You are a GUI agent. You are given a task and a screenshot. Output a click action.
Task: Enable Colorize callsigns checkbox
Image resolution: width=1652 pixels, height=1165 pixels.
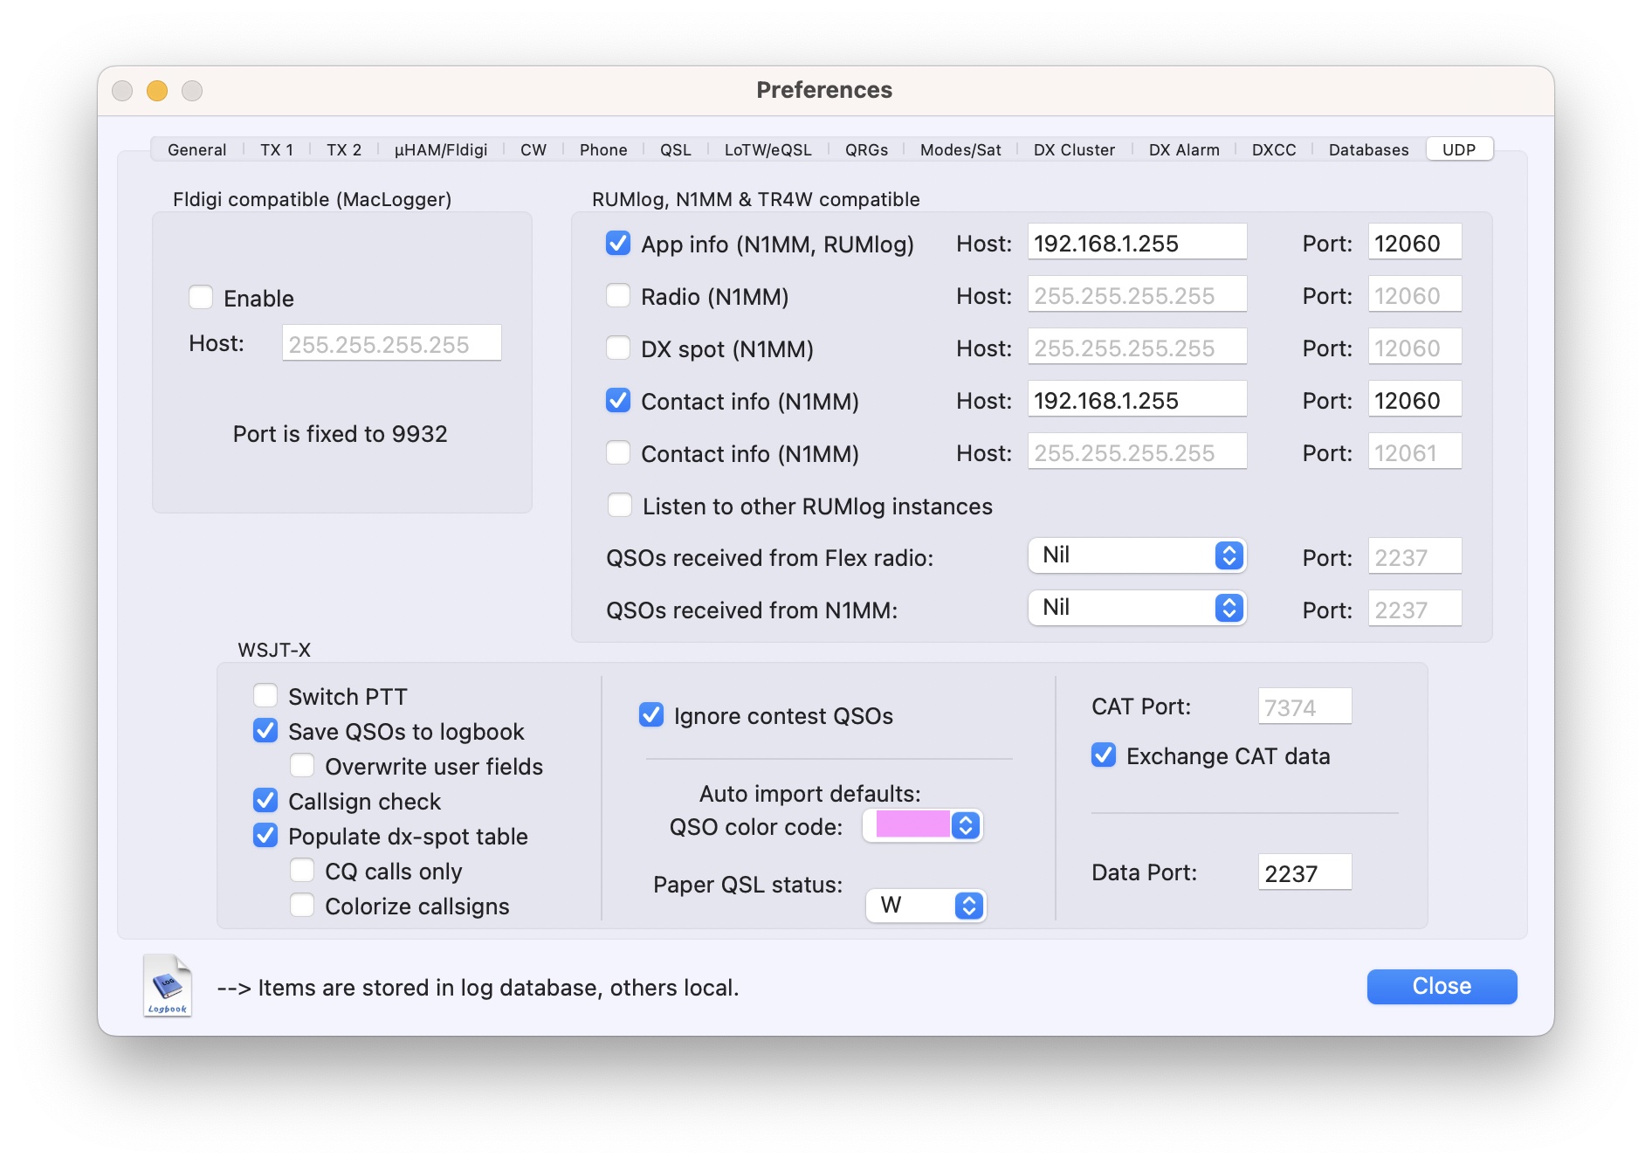302,906
